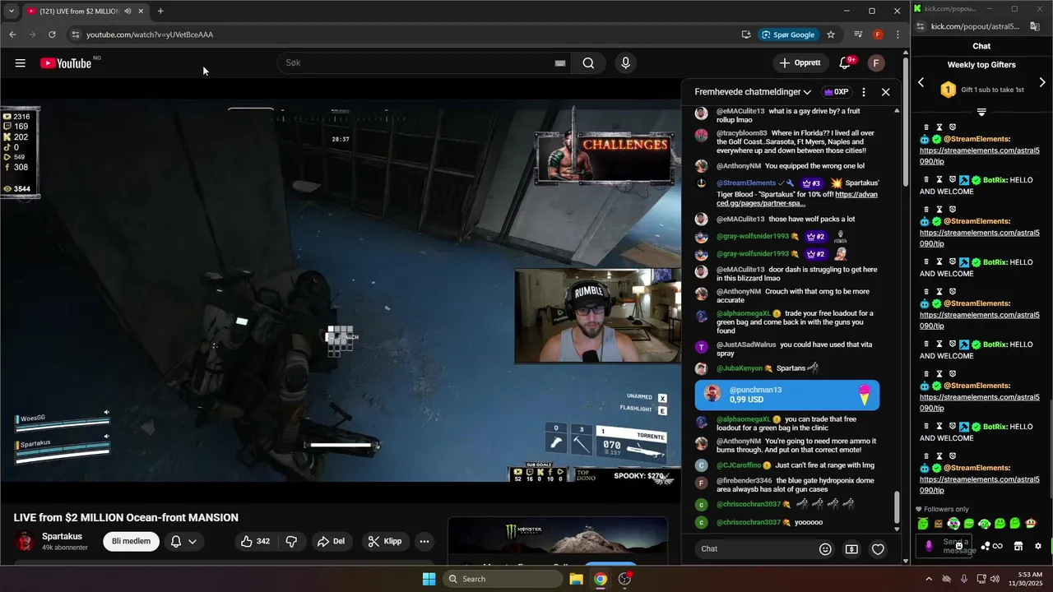Go back in Chrome

click(12, 35)
